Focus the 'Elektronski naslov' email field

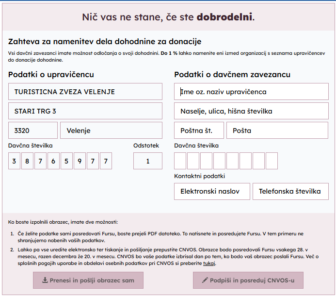click(212, 191)
